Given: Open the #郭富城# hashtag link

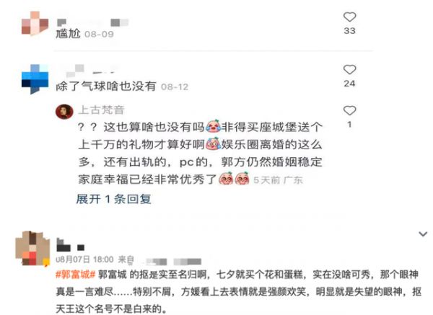Looking at the screenshot, I should coord(75,275).
